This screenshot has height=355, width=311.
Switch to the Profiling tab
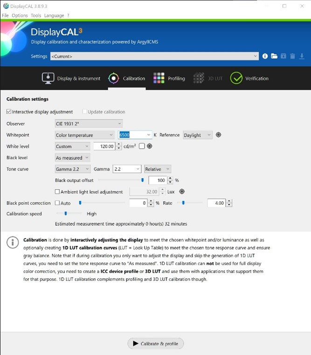tap(169, 78)
